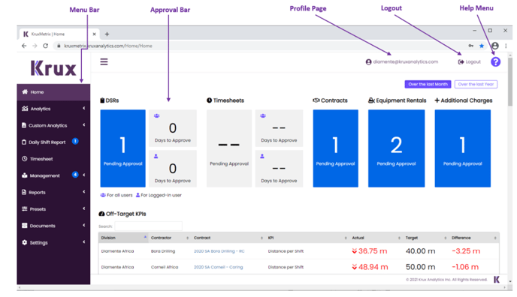Click the Reports document icon in sidebar
The height and width of the screenshot is (297, 517).
coord(24,192)
